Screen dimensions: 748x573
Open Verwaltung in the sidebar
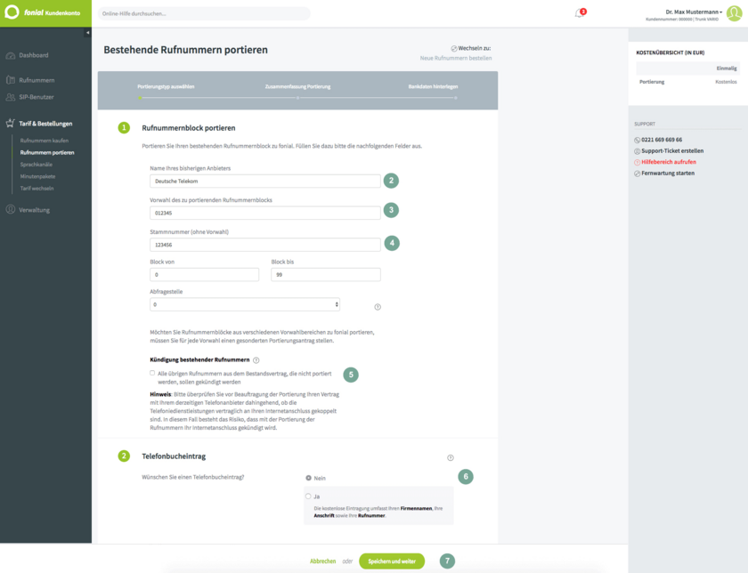[x=35, y=210]
